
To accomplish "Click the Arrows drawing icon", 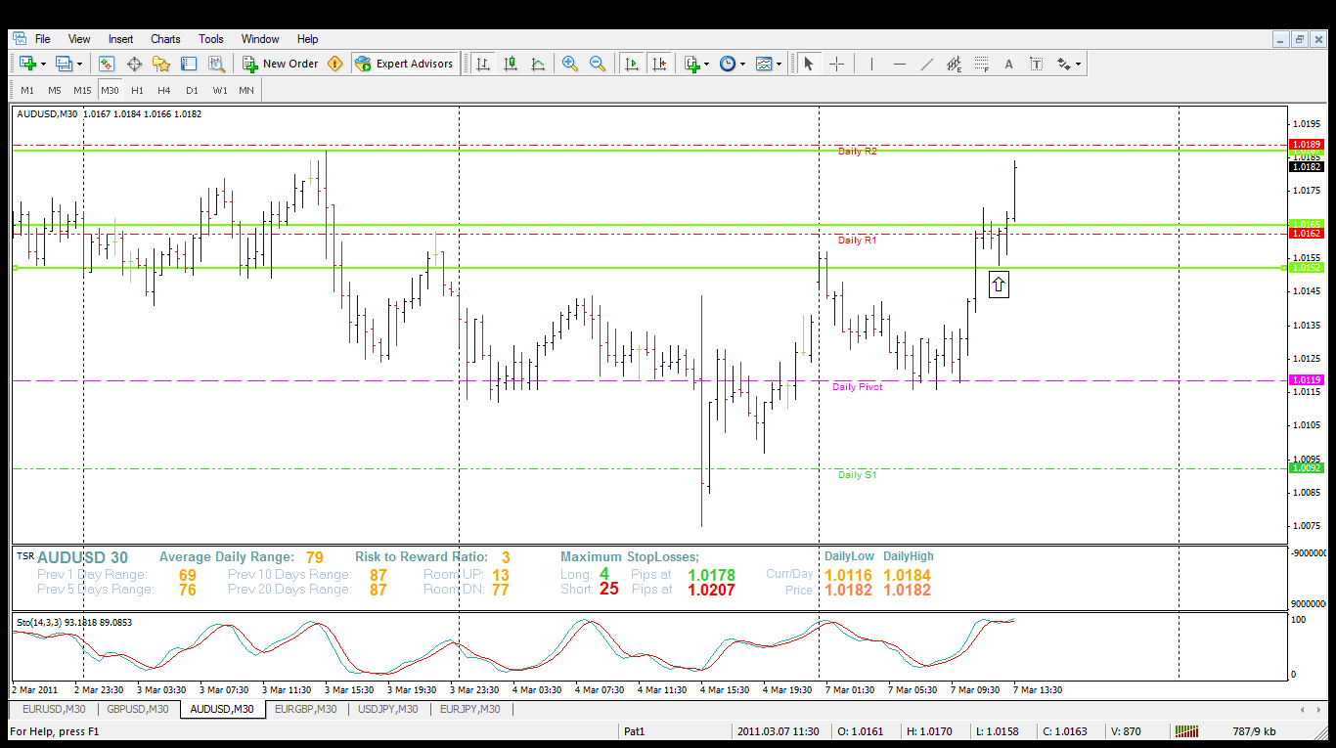I will point(1063,64).
